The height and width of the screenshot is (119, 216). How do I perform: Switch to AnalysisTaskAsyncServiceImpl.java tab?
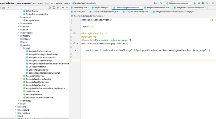click(x=190, y=8)
